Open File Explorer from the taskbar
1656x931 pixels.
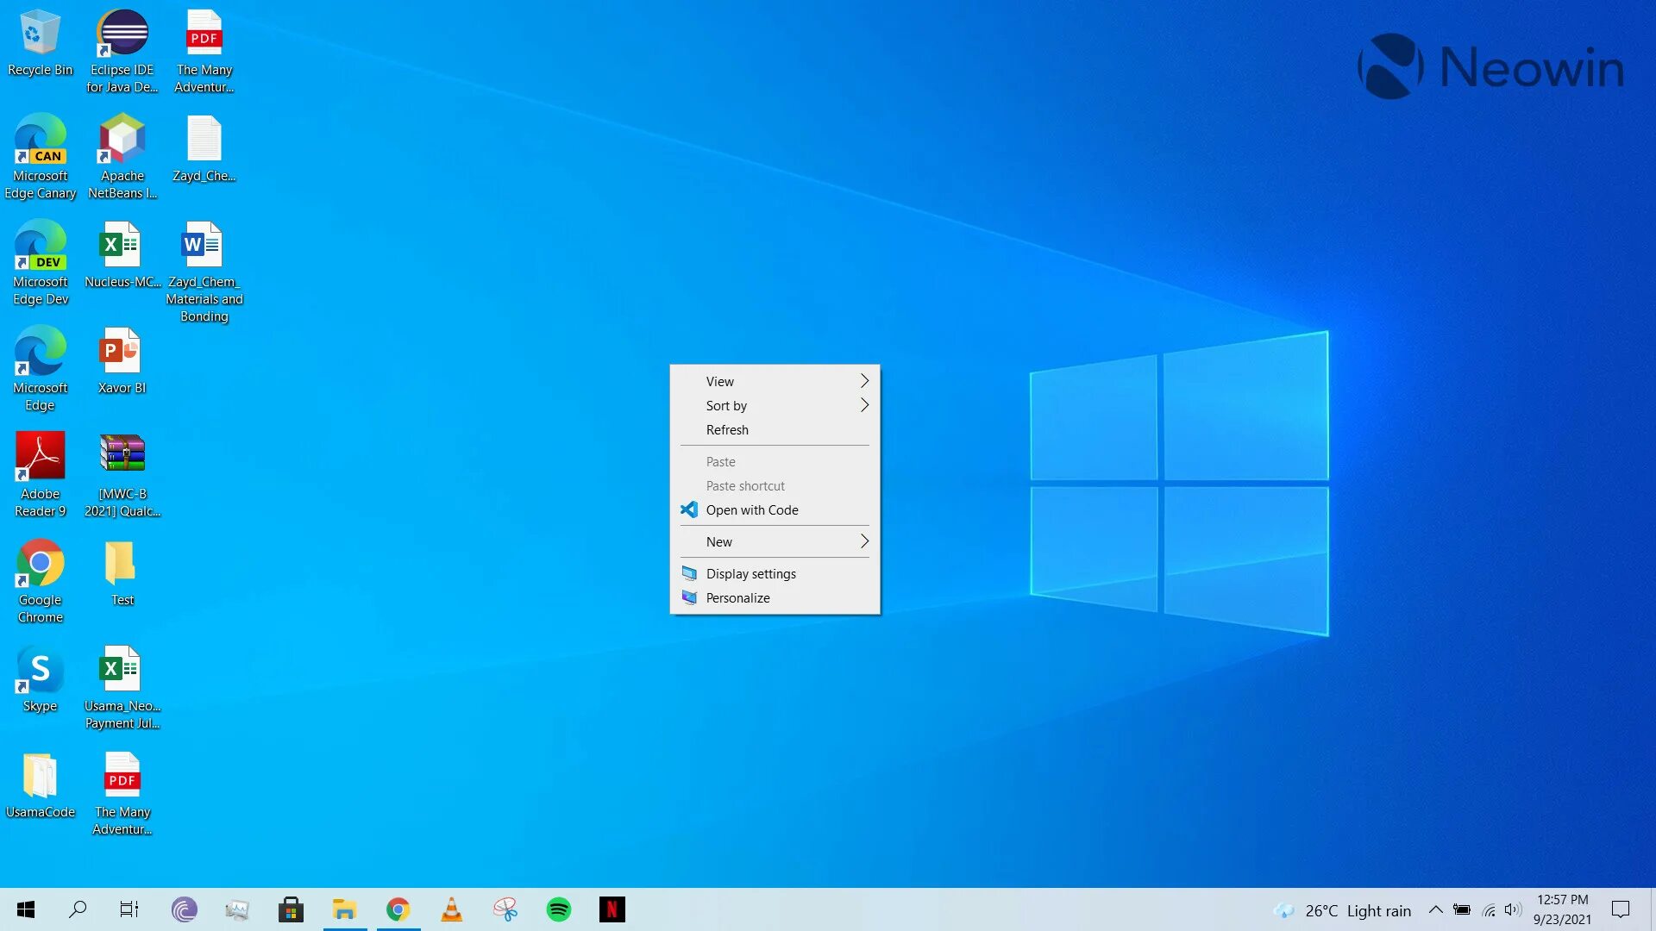click(x=344, y=909)
